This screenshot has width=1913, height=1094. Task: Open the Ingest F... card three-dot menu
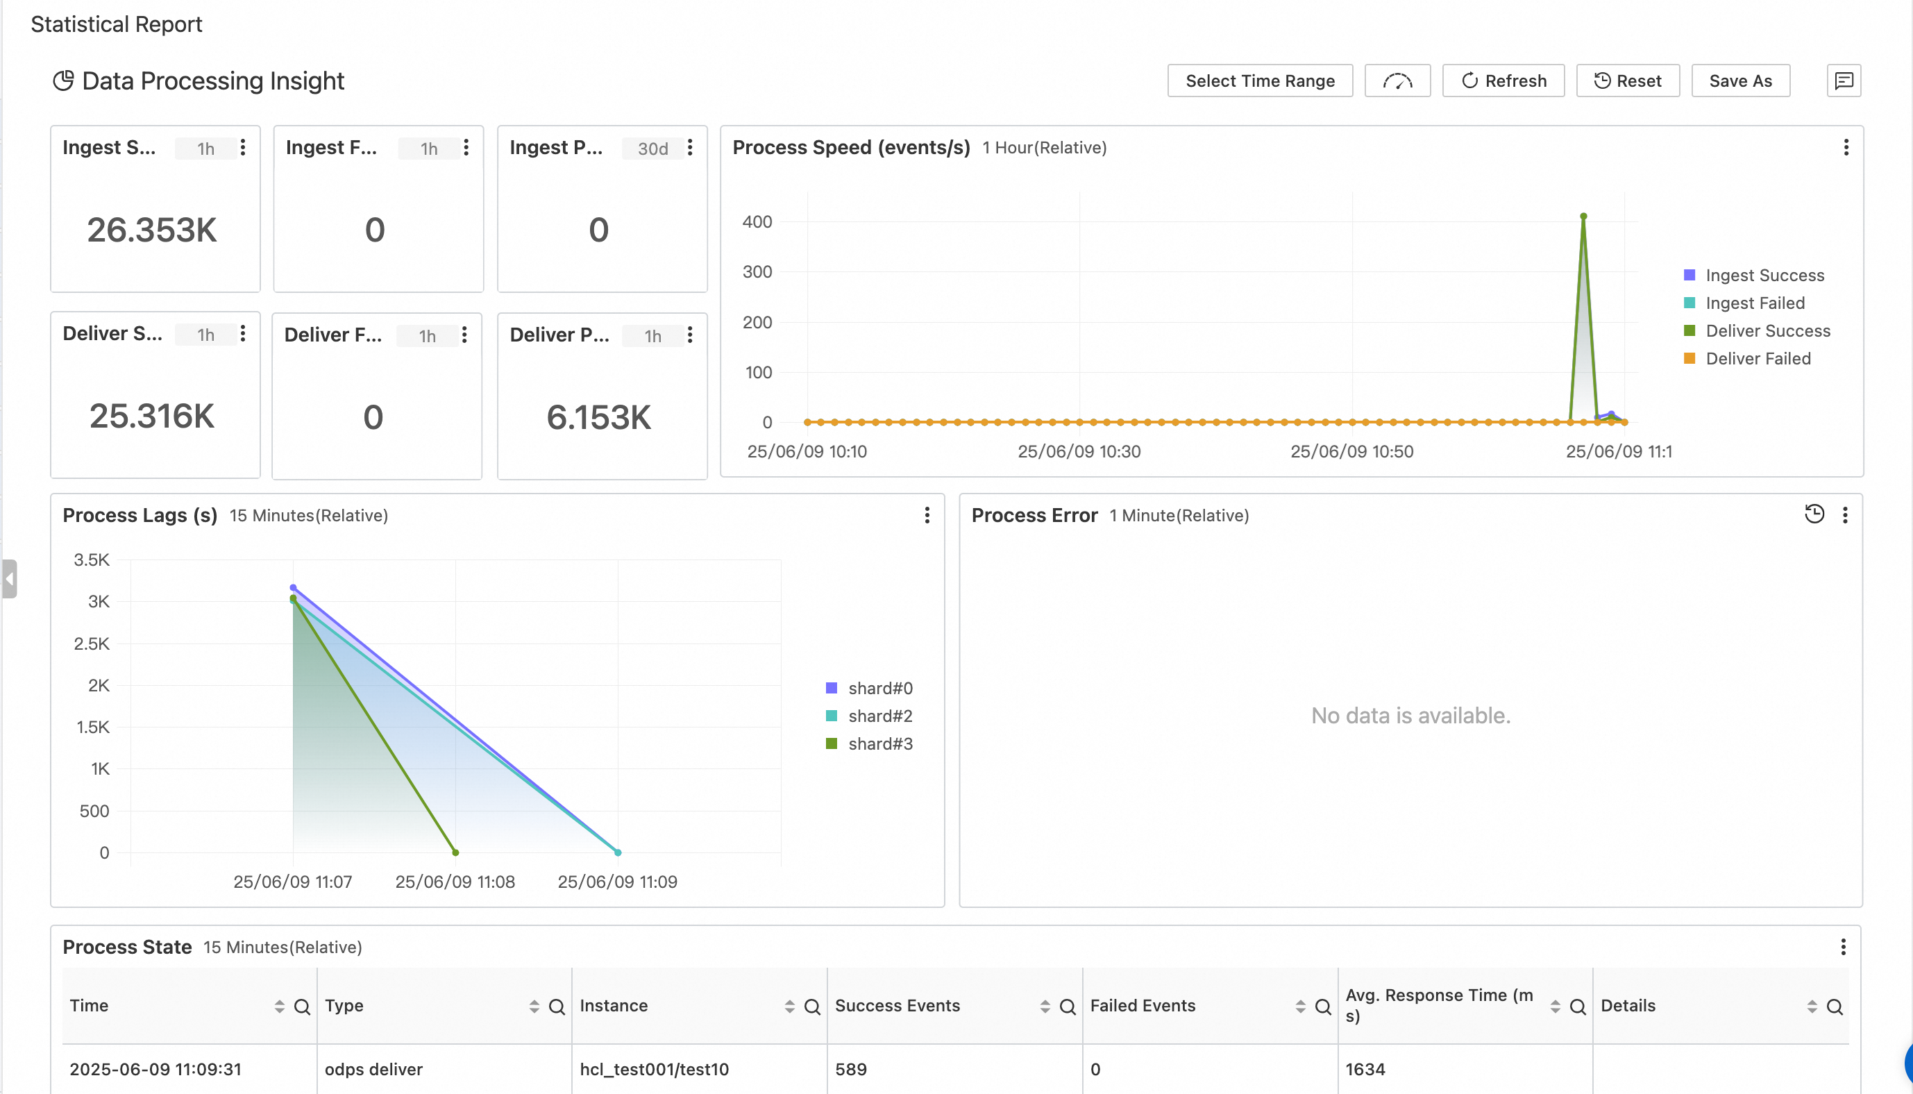pyautogui.click(x=466, y=147)
